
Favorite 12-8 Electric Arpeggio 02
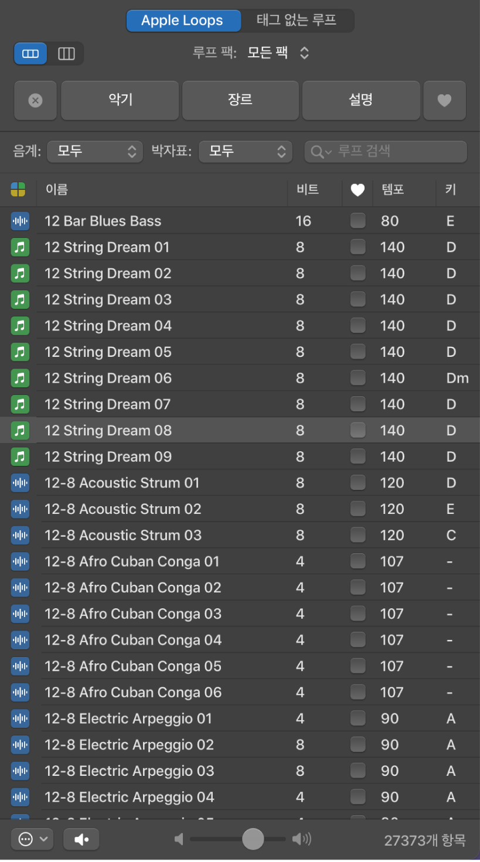point(358,745)
